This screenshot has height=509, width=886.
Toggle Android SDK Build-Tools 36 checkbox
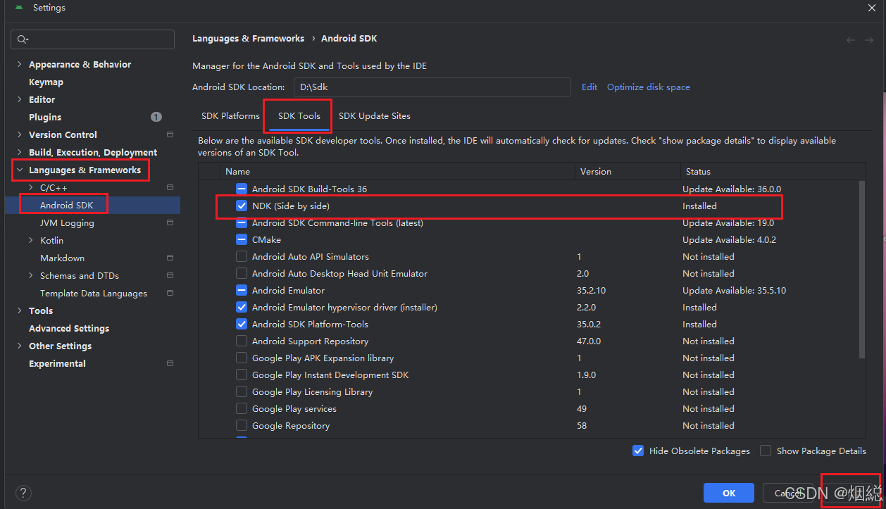[x=242, y=189]
